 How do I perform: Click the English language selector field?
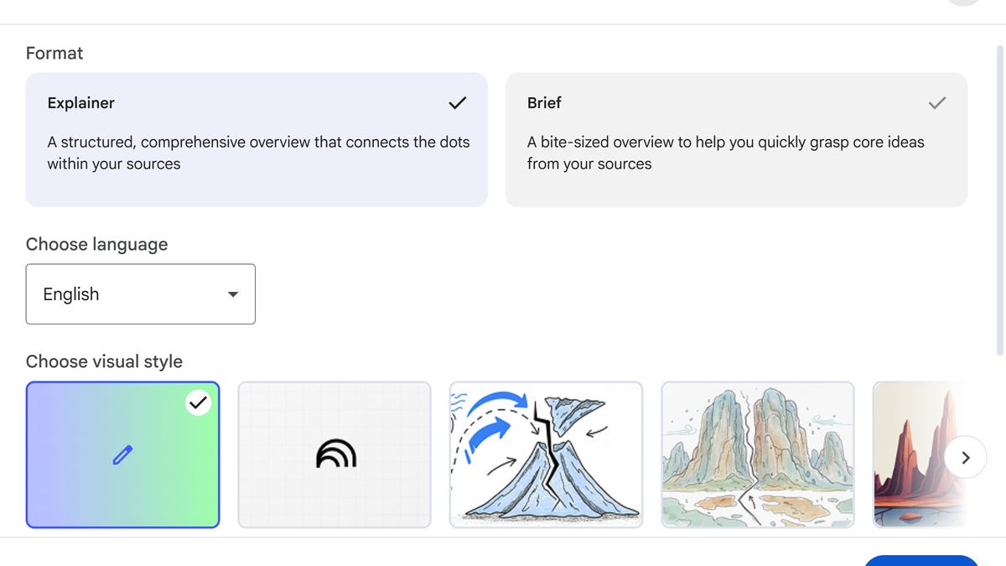click(x=140, y=293)
